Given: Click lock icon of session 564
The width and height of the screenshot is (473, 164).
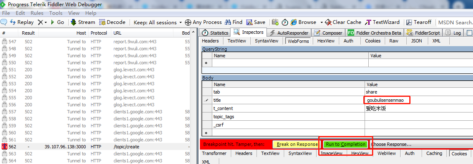Looking at the screenshot, I should [x=5, y=161].
